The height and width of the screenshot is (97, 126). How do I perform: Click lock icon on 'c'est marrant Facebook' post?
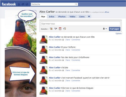coord(63,81)
